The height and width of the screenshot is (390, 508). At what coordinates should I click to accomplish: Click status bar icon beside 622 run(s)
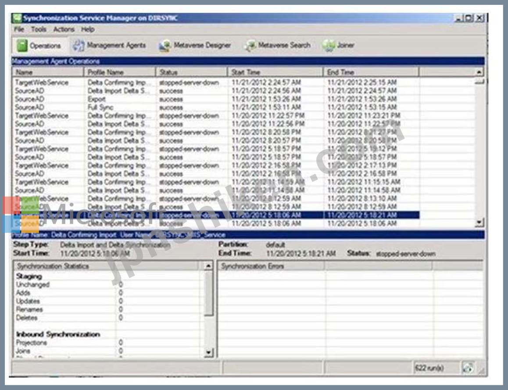point(468,368)
